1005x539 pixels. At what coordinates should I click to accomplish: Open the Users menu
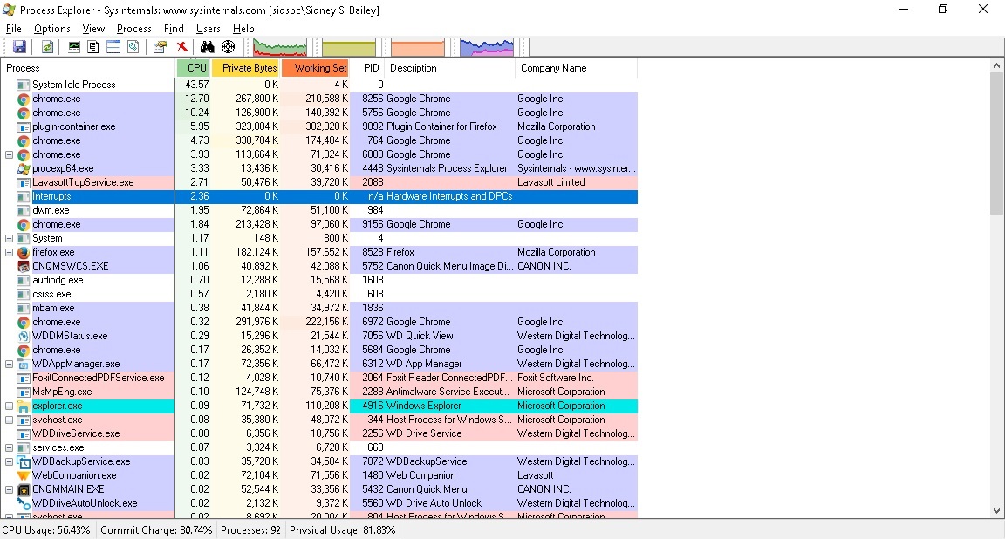click(209, 29)
